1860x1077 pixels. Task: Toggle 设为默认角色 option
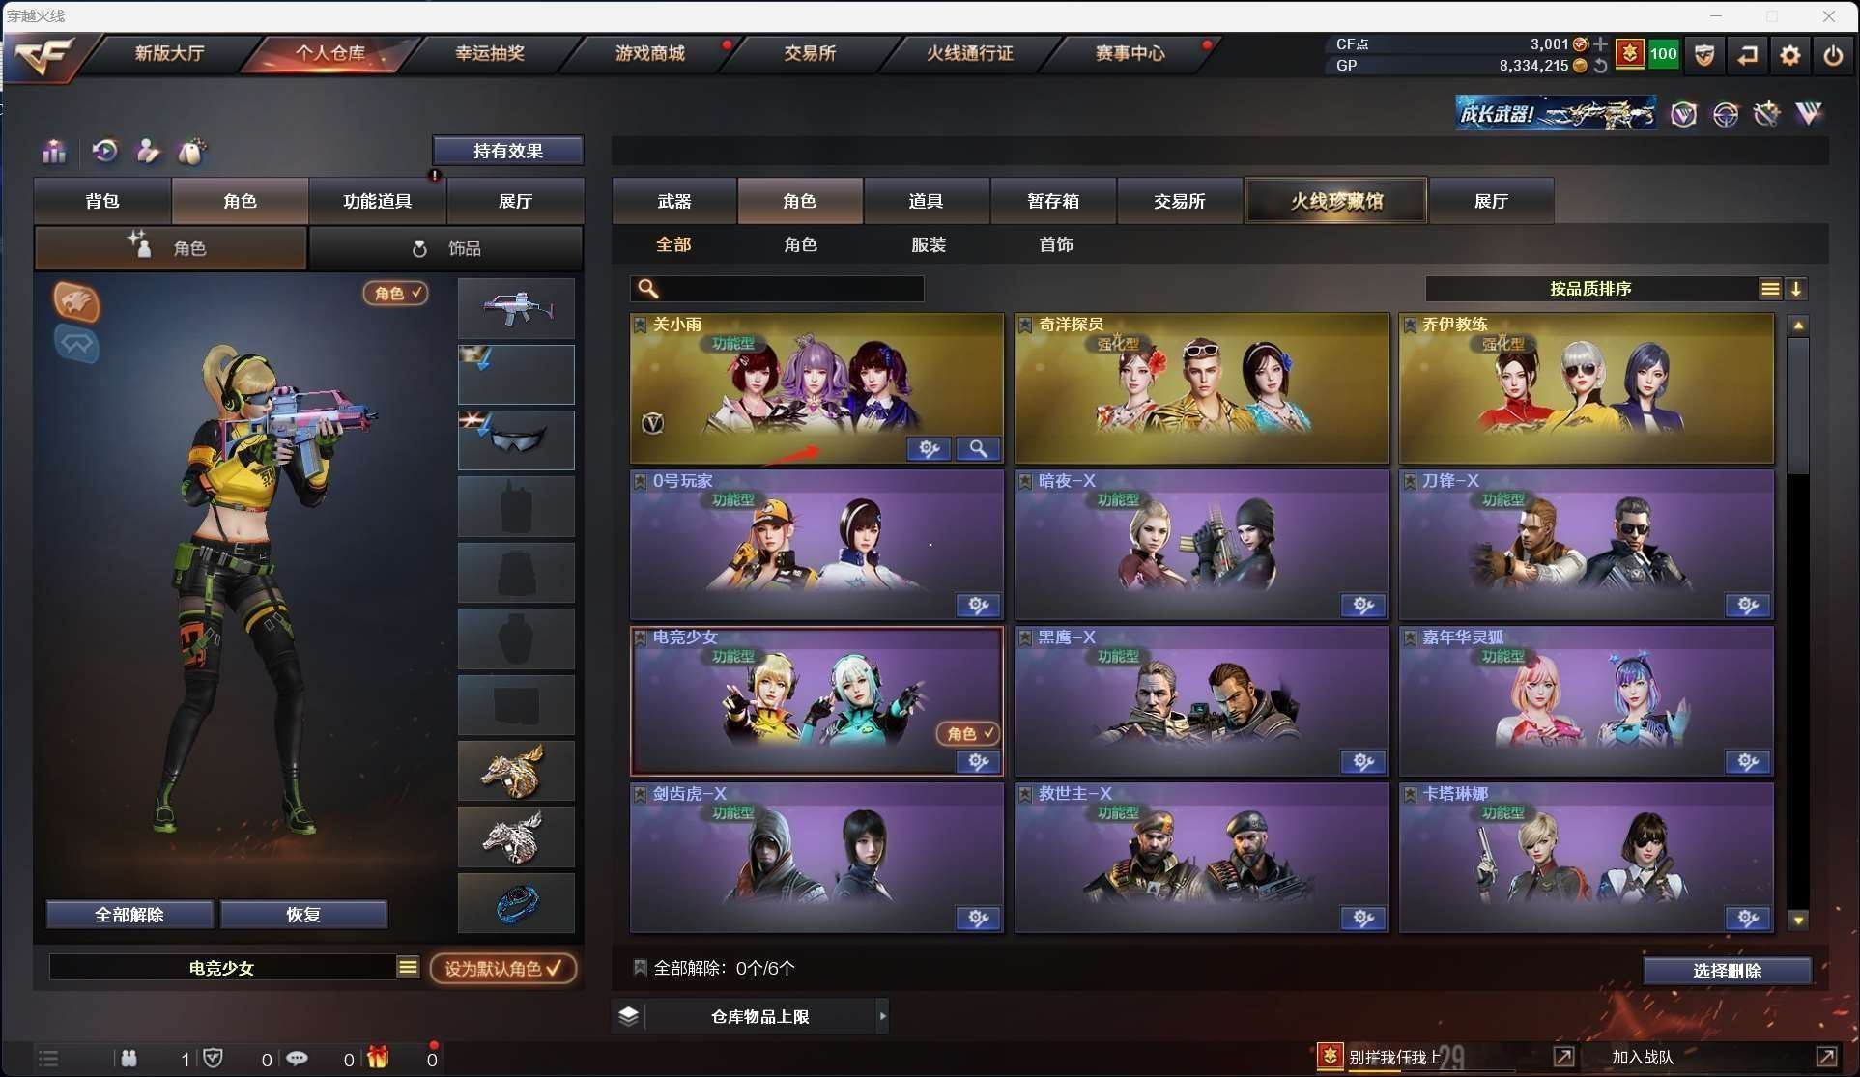tap(501, 969)
